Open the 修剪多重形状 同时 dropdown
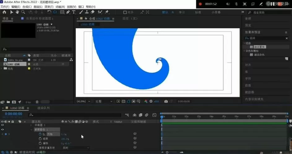This screenshot has width=292, height=154. point(76,148)
